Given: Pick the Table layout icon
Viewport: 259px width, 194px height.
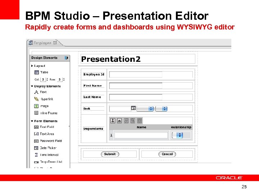Looking at the screenshot, I should tap(36, 73).
